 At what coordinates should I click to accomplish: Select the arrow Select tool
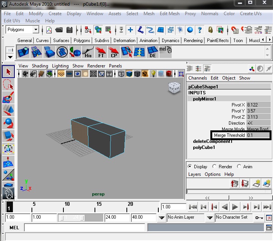coord(8,72)
